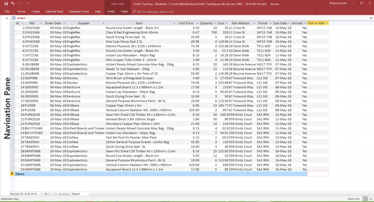This screenshot has width=374, height=202.
Task: Click item cell Class B Red Engineering Brick 65mm
Action: pyautogui.click(x=141, y=32)
